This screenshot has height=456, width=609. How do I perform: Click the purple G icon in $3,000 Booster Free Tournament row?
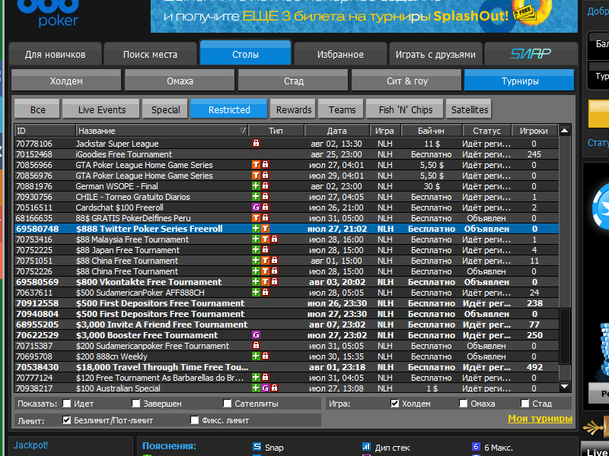click(256, 334)
